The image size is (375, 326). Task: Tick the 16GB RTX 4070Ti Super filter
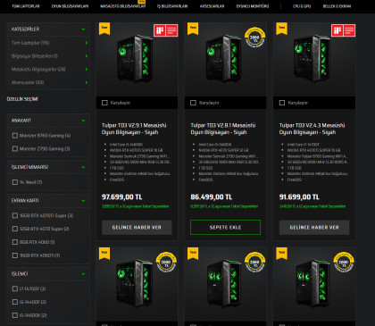[15, 215]
